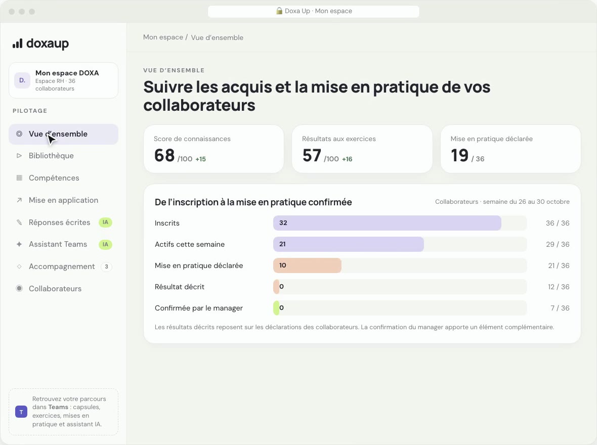Screen dimensions: 597x445
Task: Click the +15 score change value
Action: coord(201,159)
